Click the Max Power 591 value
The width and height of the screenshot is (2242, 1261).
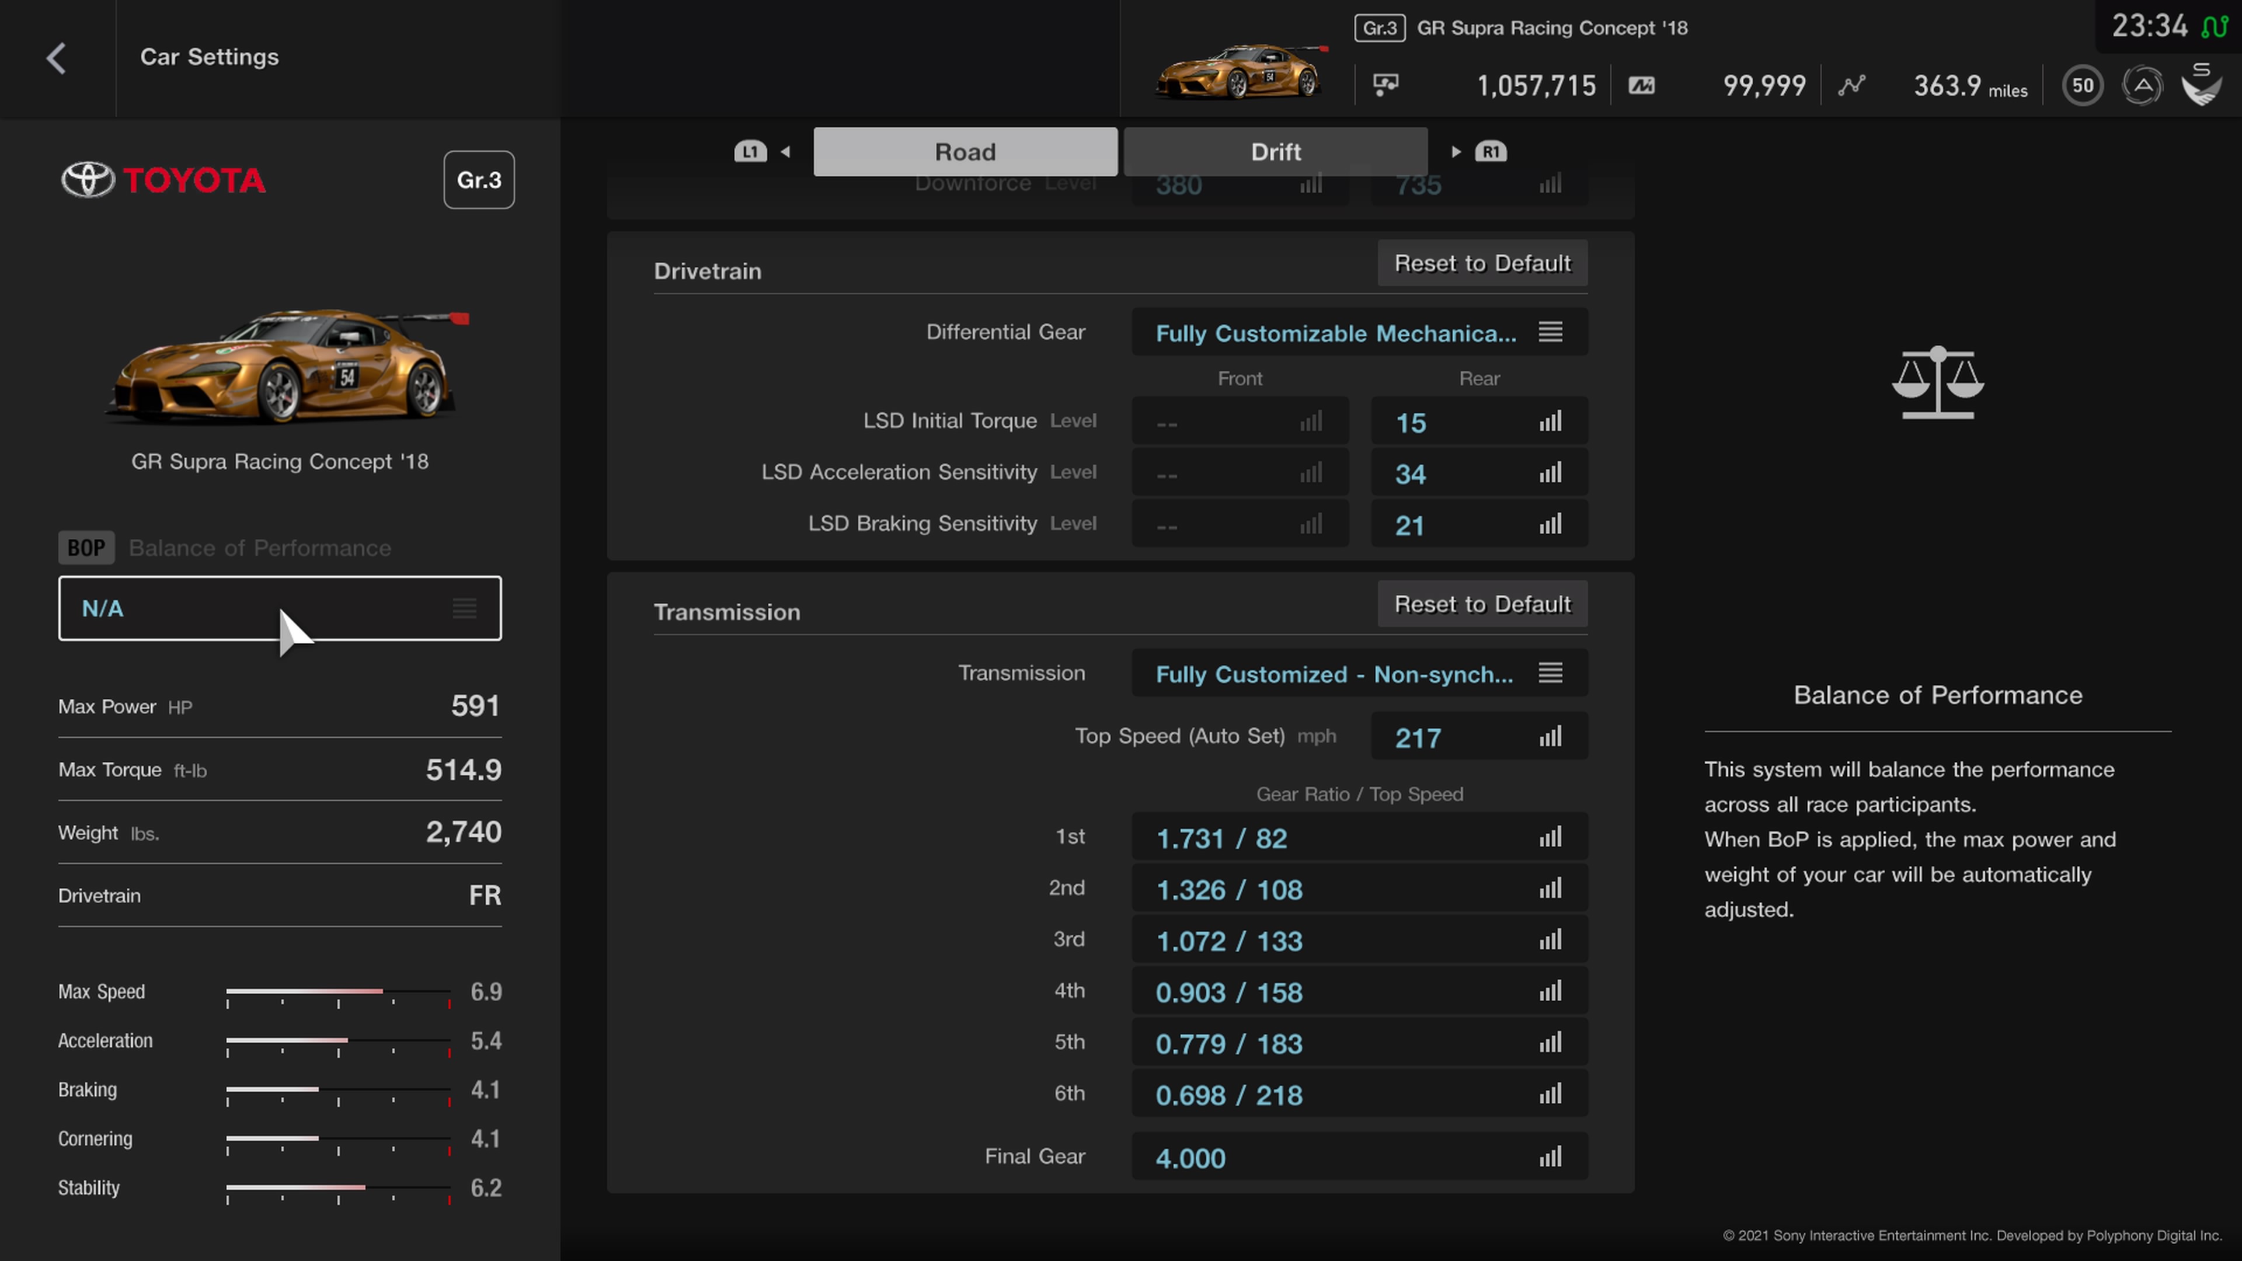point(475,705)
